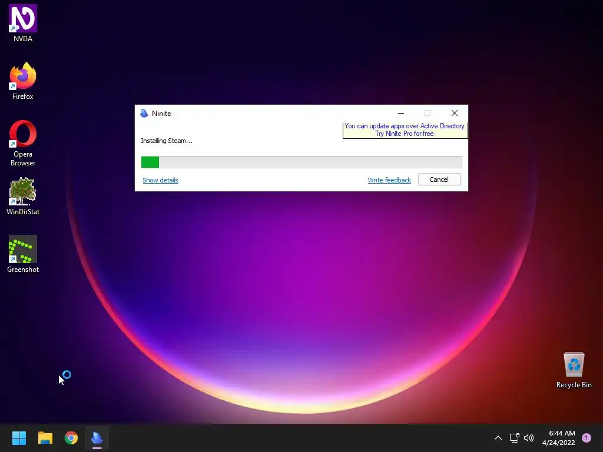Viewport: 603px width, 452px height.
Task: Open File Explorer from the taskbar
Action: [x=45, y=438]
